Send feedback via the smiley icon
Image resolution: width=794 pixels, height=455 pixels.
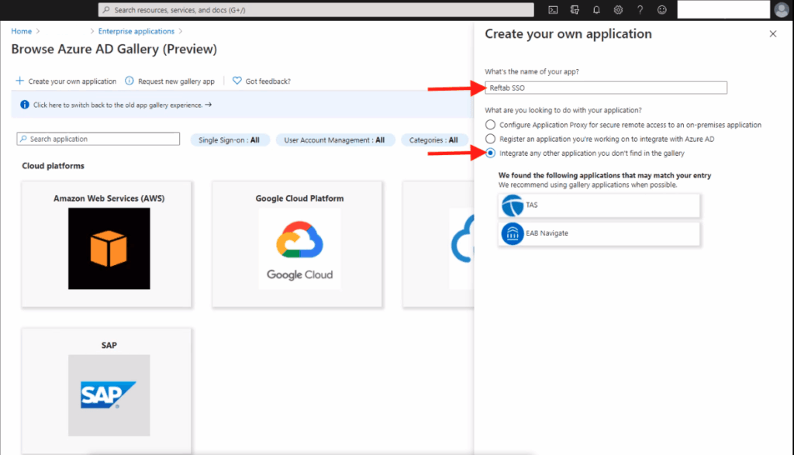pyautogui.click(x=660, y=9)
